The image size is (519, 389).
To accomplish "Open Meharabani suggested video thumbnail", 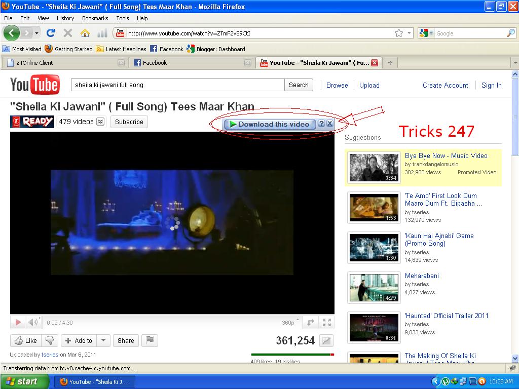I will (x=374, y=288).
